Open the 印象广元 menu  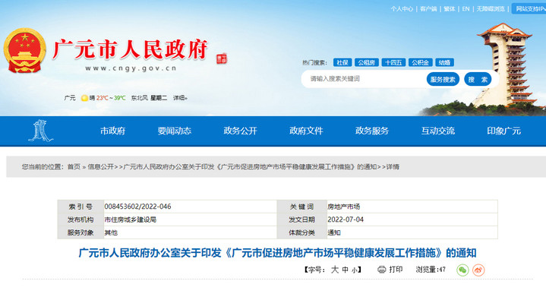[x=504, y=131]
